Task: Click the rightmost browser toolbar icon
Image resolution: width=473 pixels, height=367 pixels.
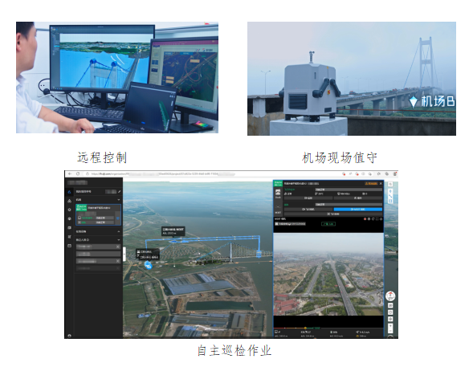Action: click(394, 174)
